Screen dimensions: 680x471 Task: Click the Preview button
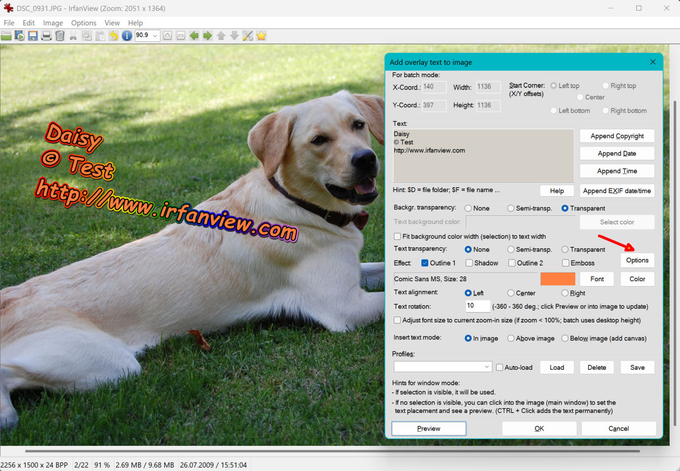[428, 429]
